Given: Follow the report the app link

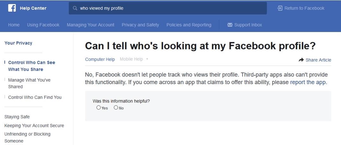Looking at the screenshot, I should coord(308,82).
